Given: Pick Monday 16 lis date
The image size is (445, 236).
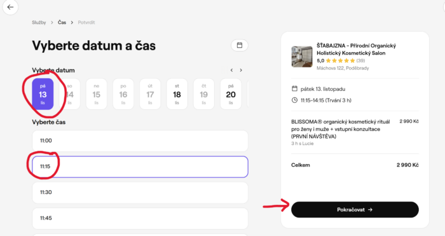Looking at the screenshot, I should tap(123, 94).
